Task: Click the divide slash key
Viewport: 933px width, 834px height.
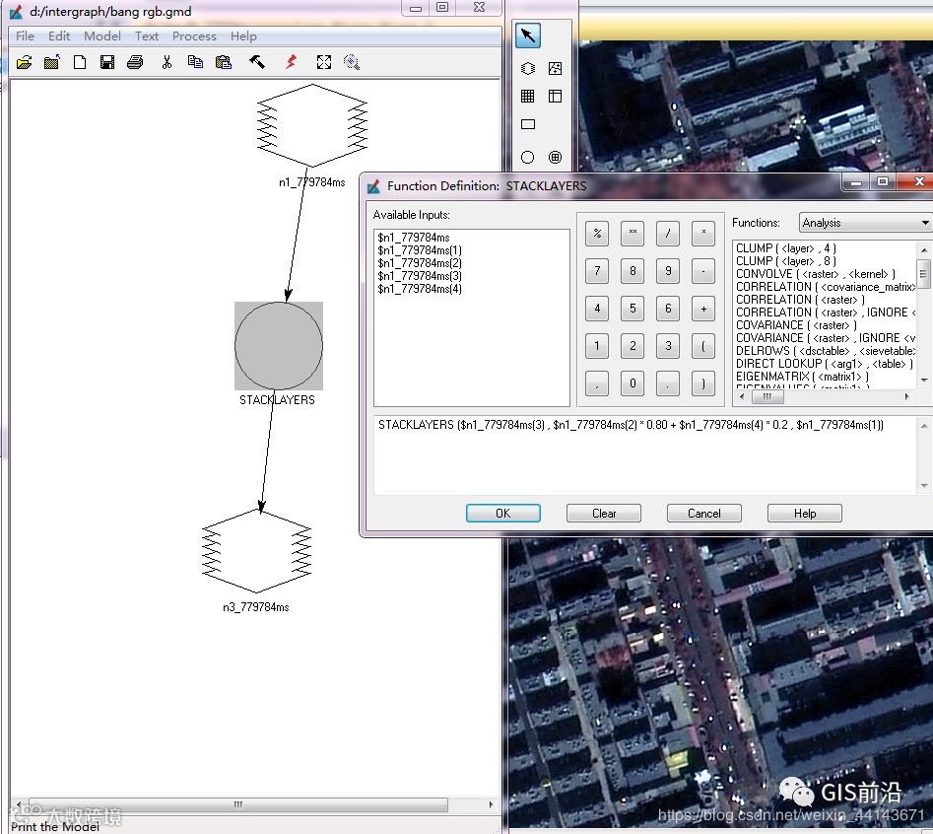Action: tap(668, 234)
